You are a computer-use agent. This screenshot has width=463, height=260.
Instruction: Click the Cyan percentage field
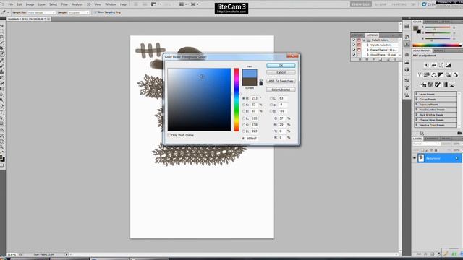coord(282,118)
